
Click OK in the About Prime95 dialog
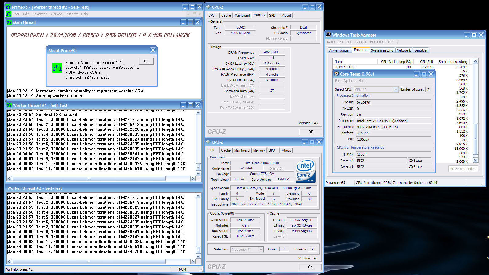point(146,61)
